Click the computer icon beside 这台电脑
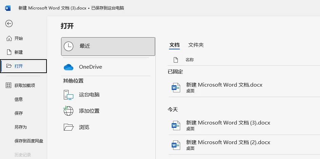Image resolution: width=320 pixels, height=159 pixels. click(69, 95)
